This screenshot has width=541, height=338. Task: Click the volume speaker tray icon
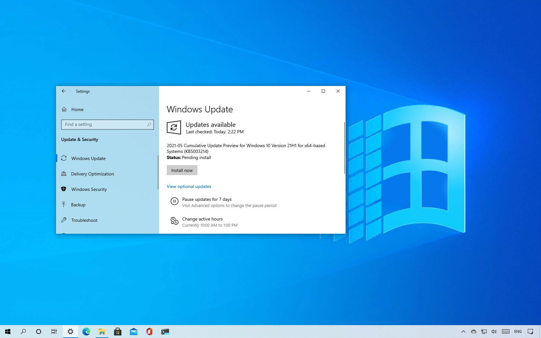[494, 332]
